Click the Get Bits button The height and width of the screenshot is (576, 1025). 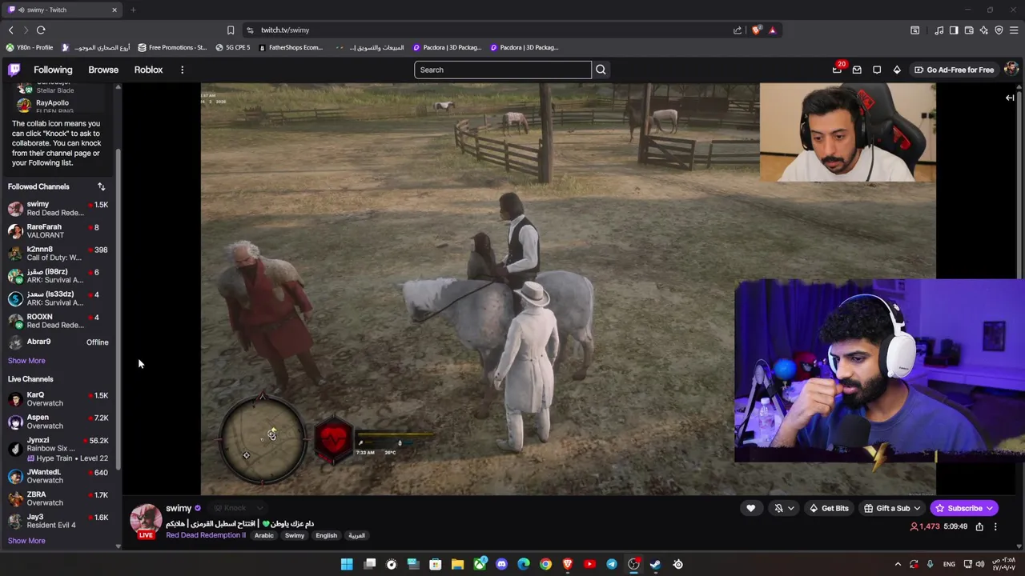828,508
